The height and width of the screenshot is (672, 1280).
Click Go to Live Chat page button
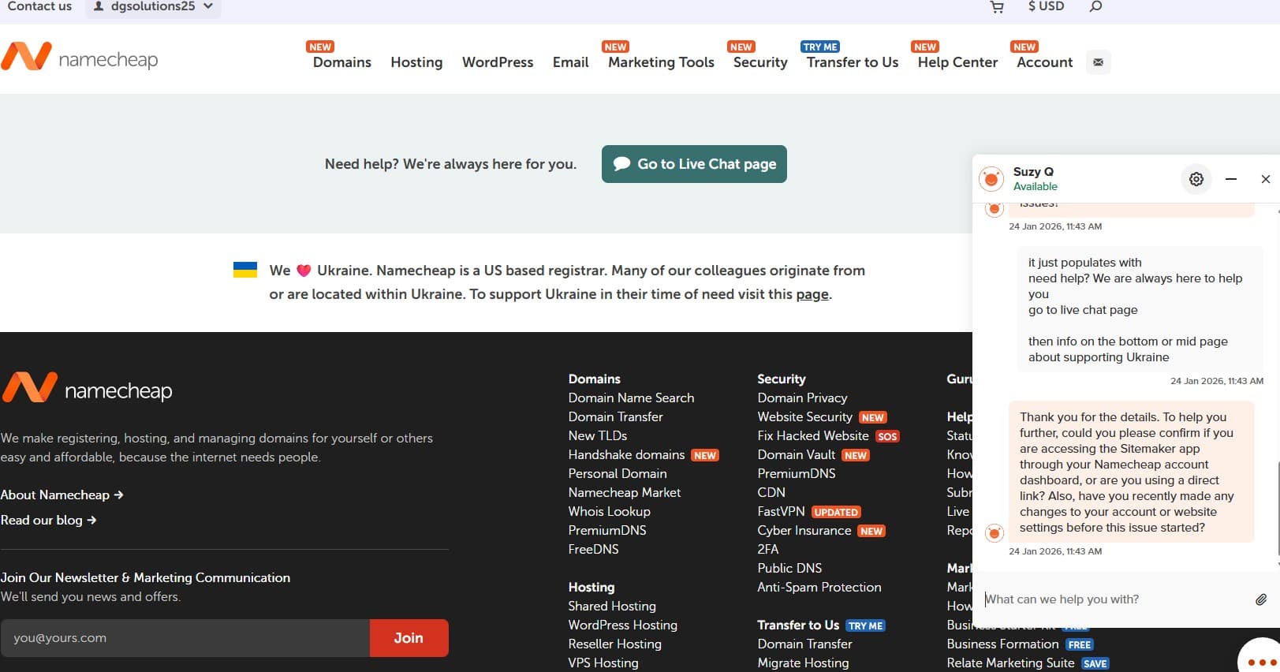pos(694,164)
